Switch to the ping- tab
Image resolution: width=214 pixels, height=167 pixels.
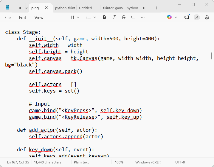36,8
